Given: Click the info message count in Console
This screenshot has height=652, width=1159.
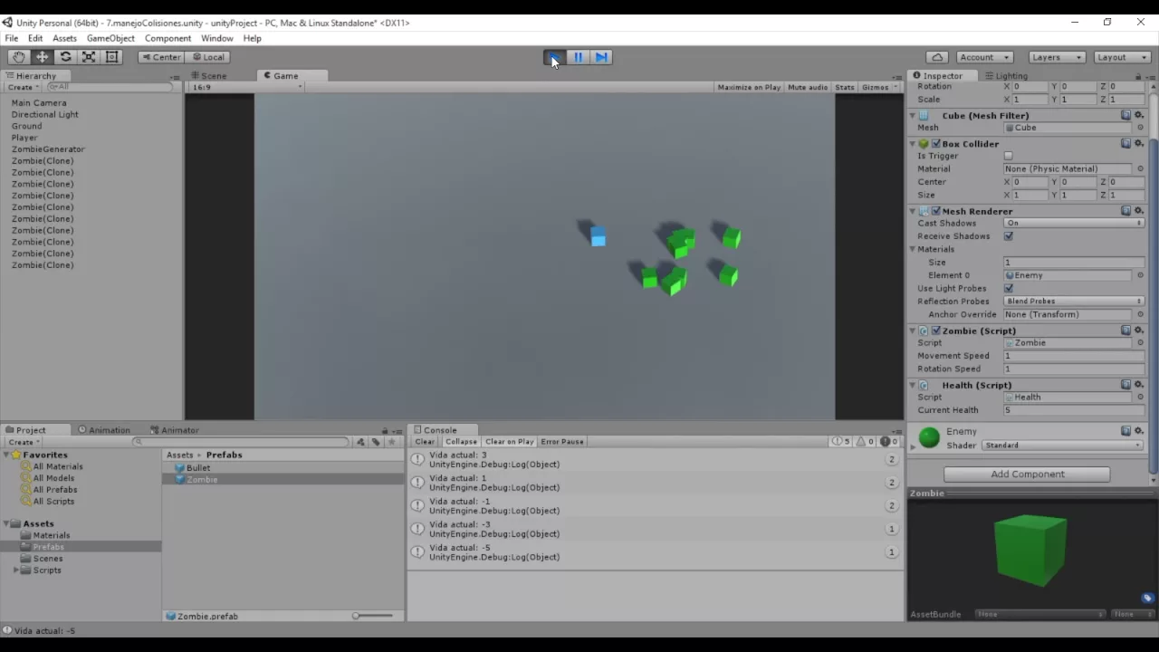Looking at the screenshot, I should [x=842, y=442].
